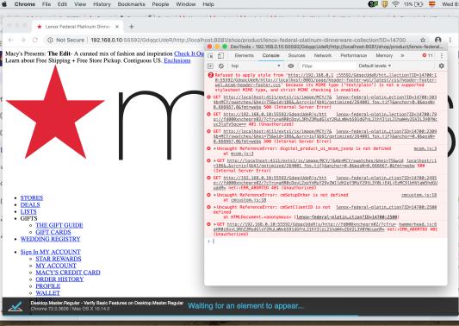
Task: Open console settings gear
Action: [x=441, y=66]
